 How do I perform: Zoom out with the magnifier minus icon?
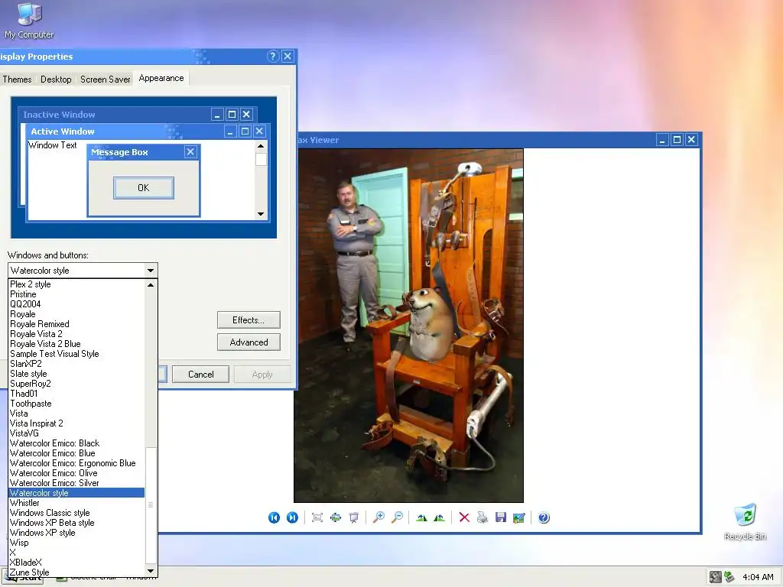point(398,517)
